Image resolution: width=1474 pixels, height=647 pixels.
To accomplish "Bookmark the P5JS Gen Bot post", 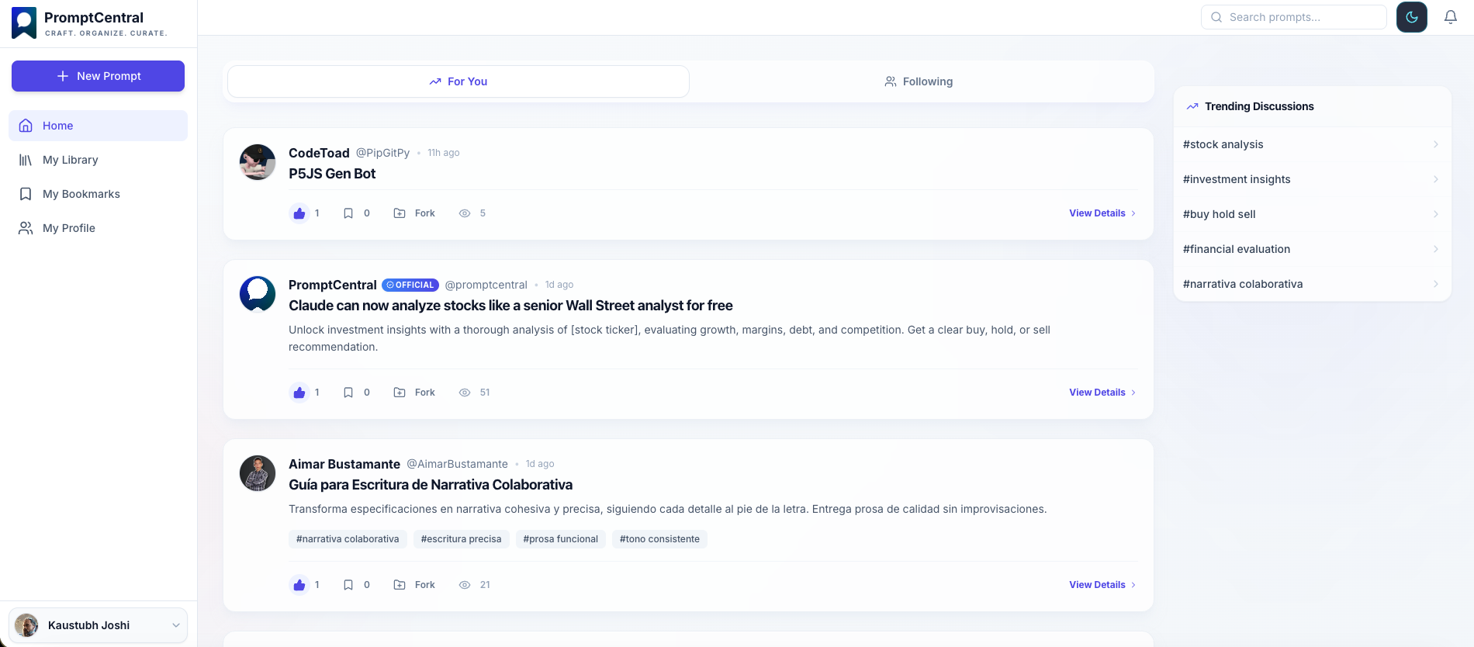I will tap(348, 213).
